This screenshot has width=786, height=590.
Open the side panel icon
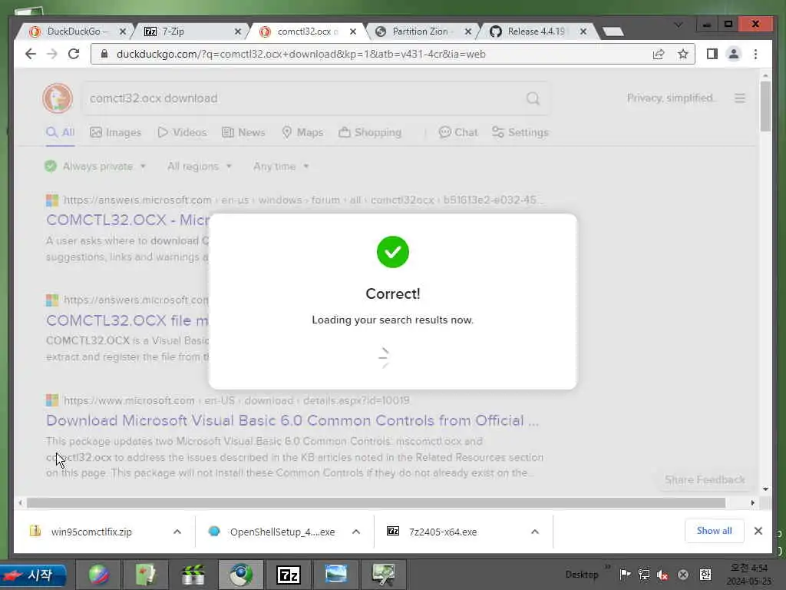pos(712,55)
